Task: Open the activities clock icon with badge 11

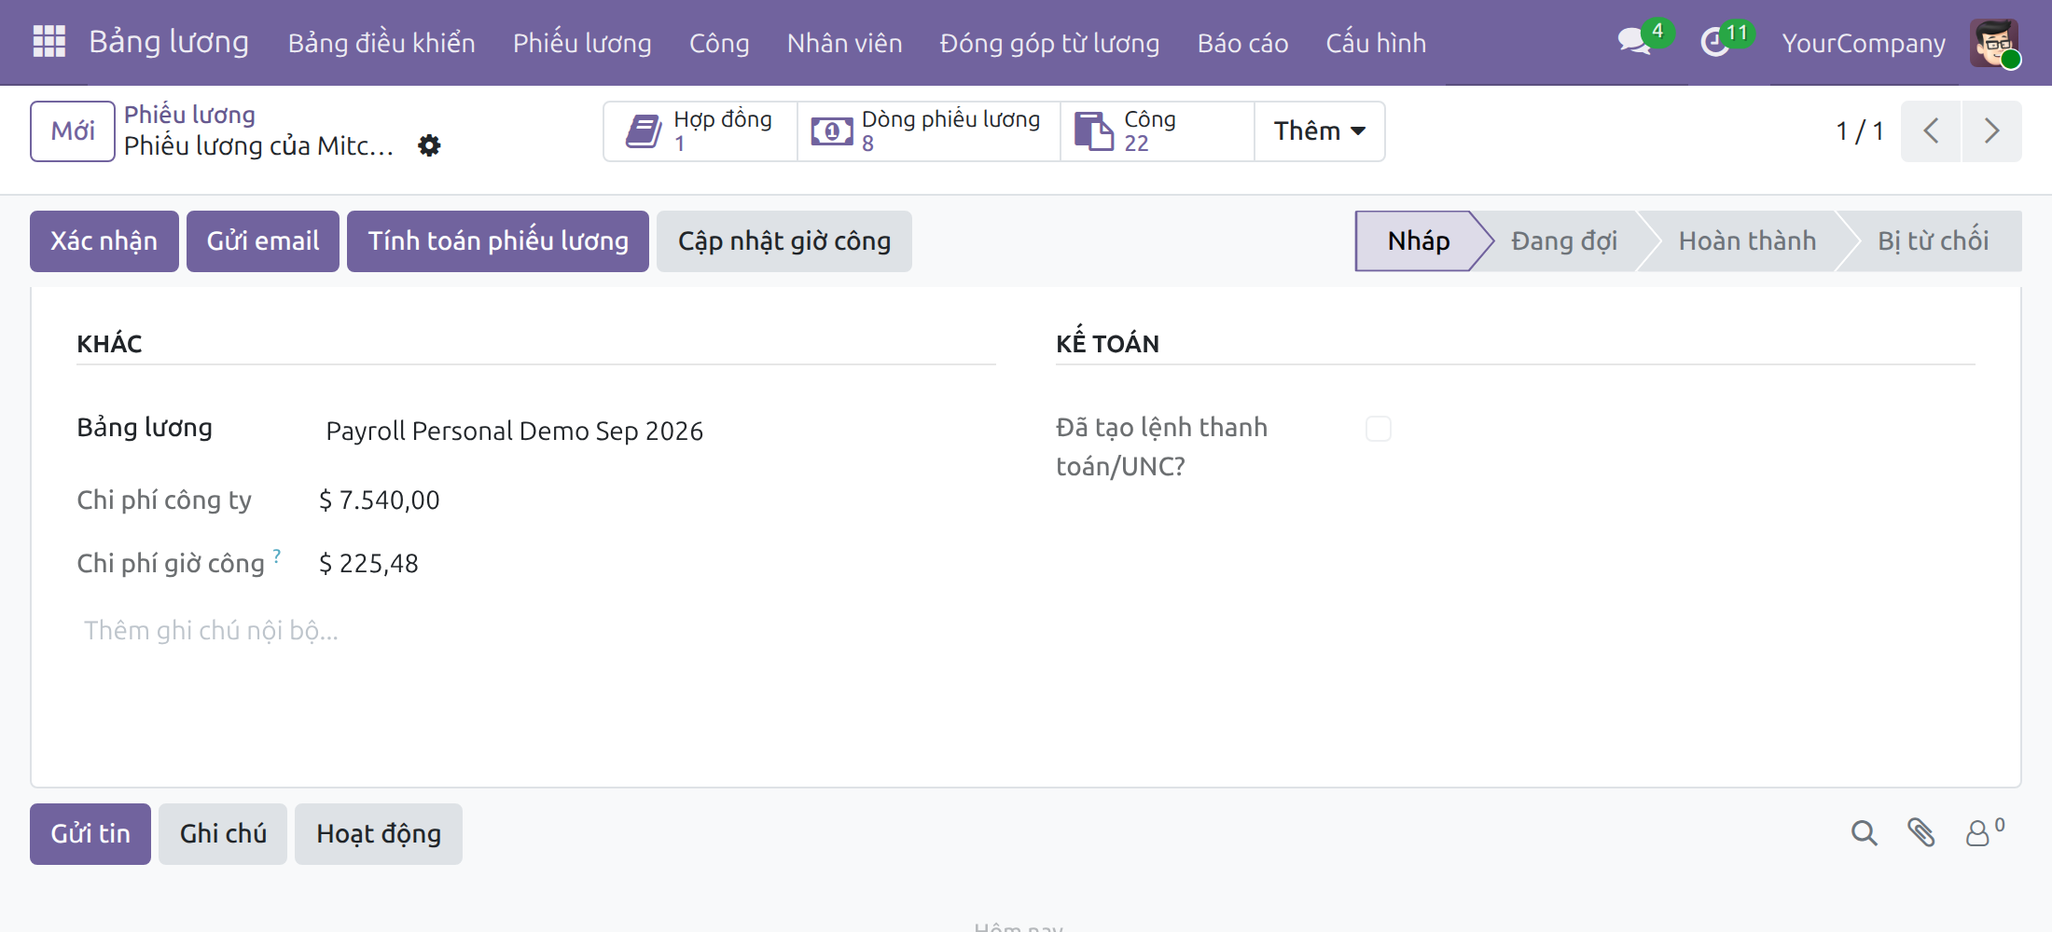Action: pyautogui.click(x=1715, y=42)
